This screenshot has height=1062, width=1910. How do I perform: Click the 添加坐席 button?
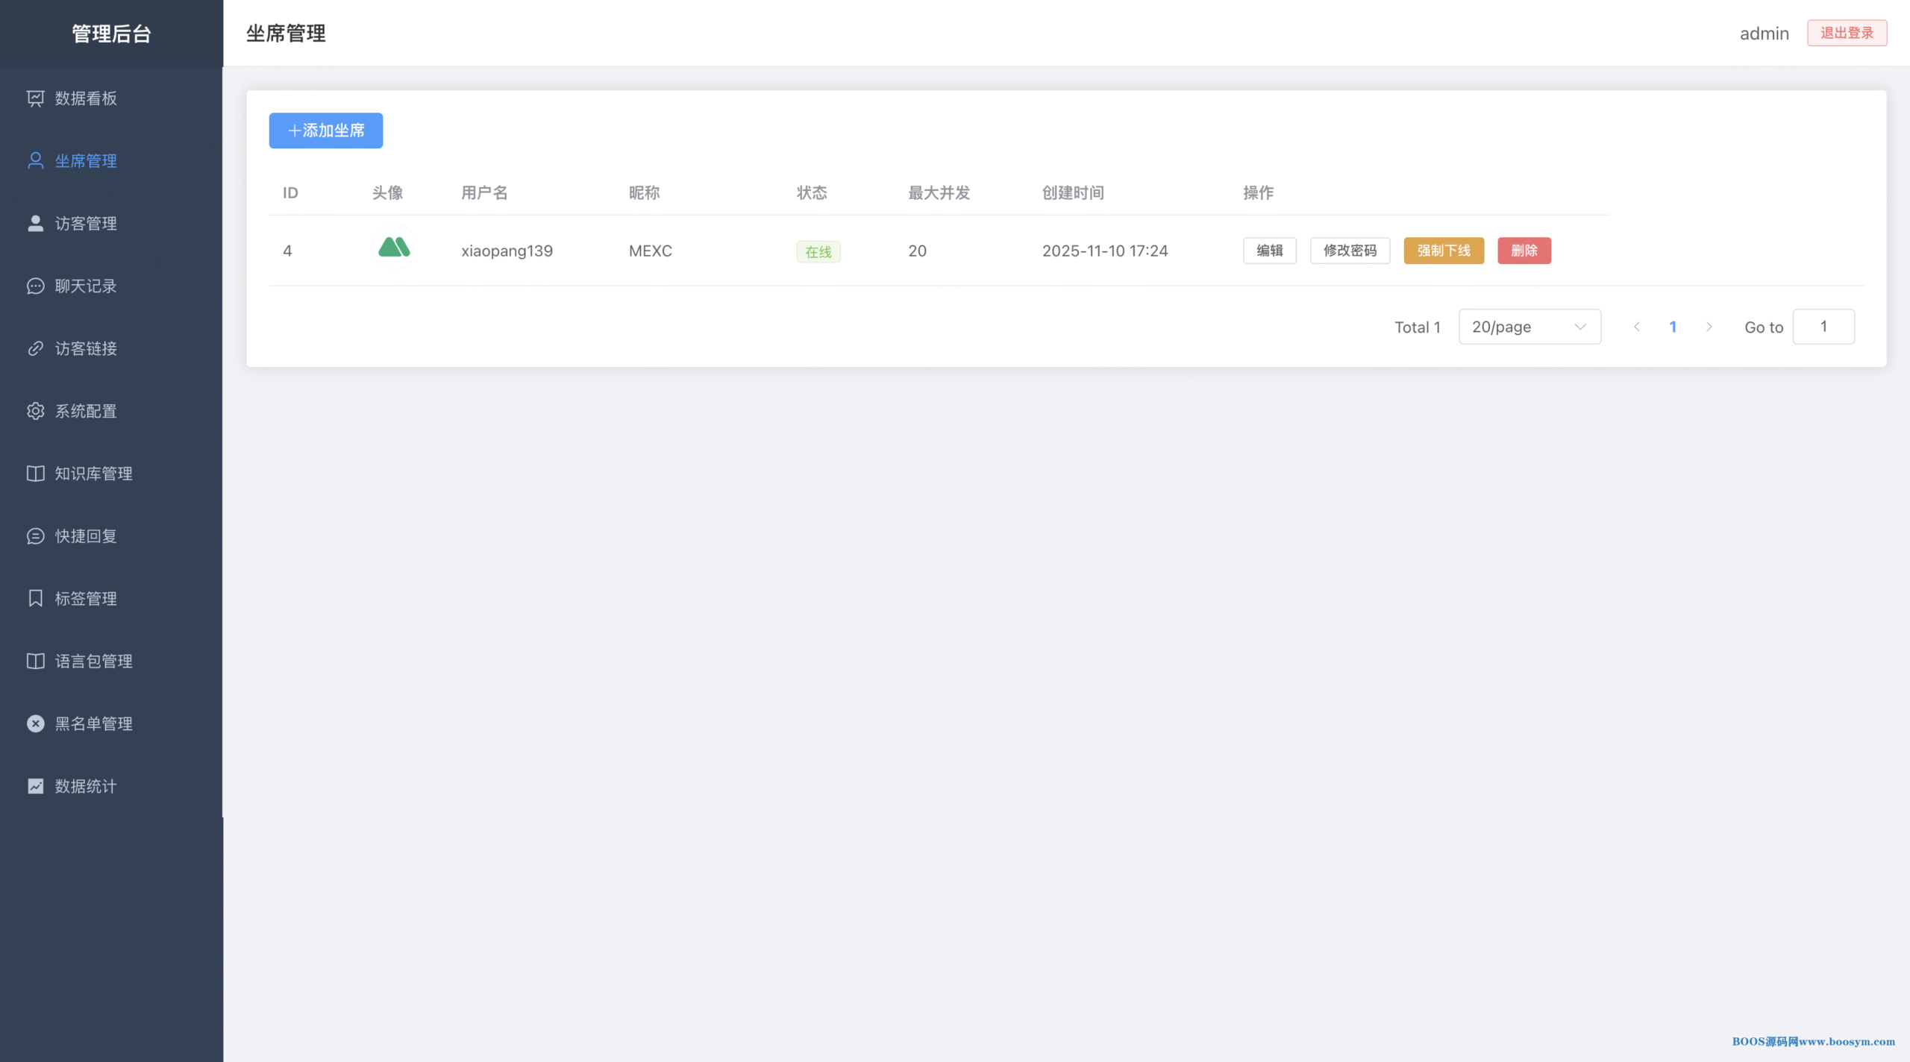[x=325, y=131]
